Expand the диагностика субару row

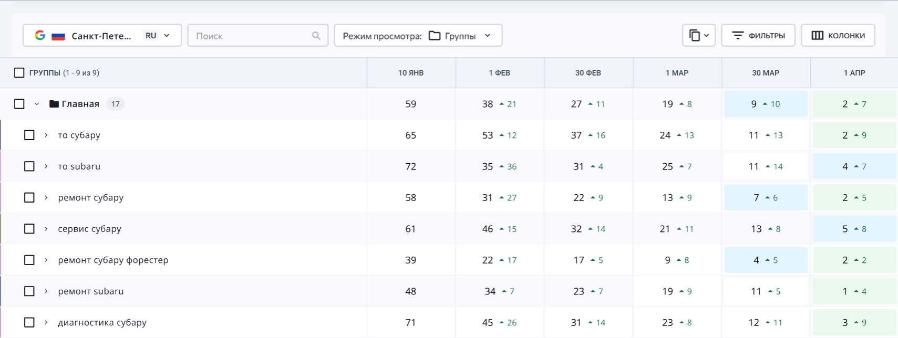coord(46,323)
